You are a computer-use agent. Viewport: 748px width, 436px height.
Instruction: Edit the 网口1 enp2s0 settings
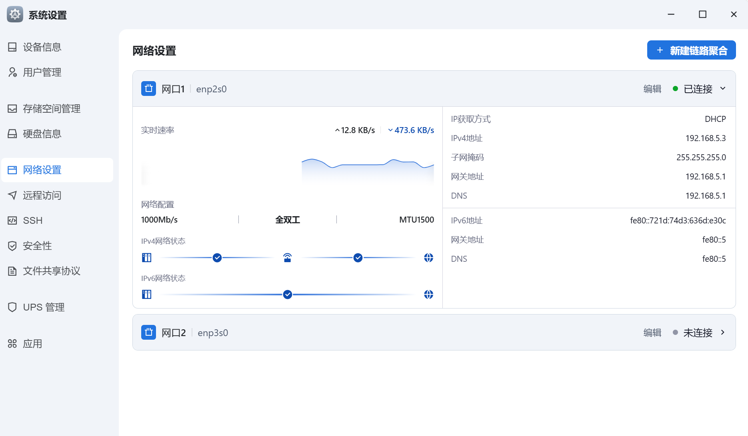pos(652,89)
